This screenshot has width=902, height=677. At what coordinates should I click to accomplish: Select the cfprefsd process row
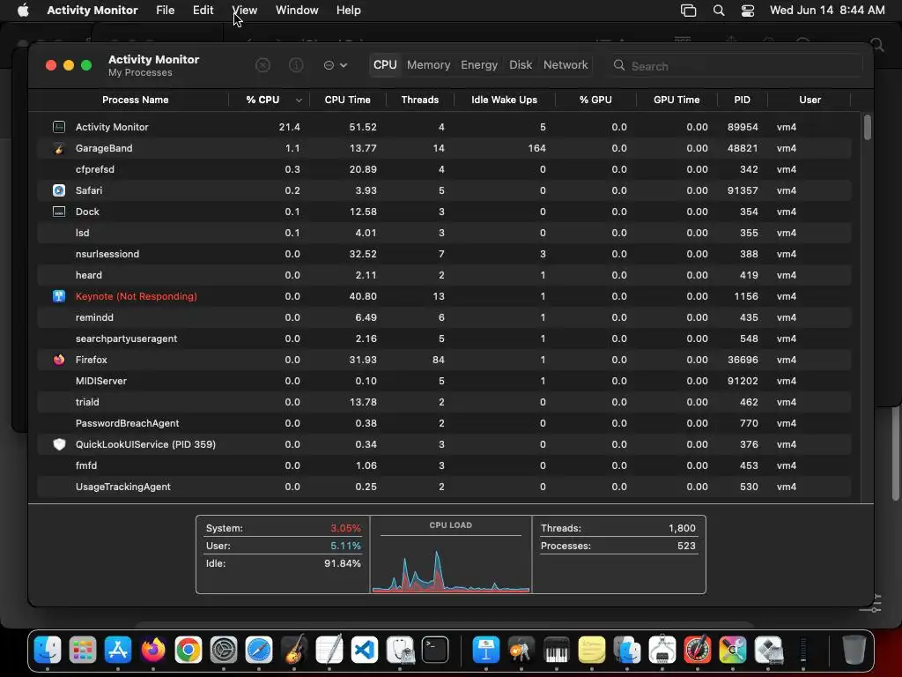pos(444,169)
